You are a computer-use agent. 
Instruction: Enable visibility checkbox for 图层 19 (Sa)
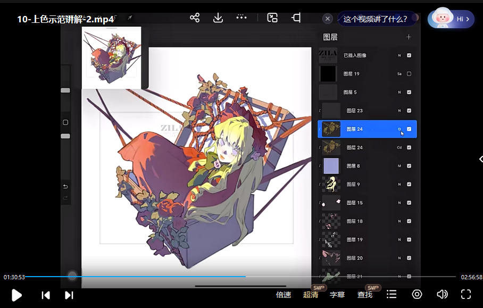coord(409,74)
